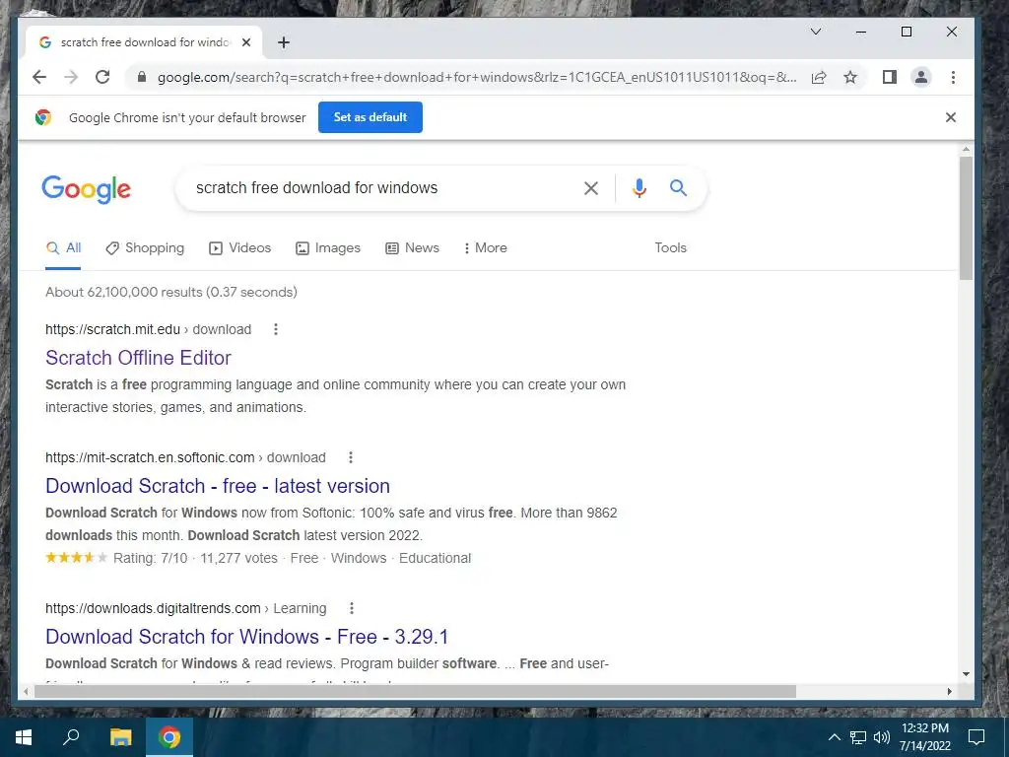Open a new tab with plus button

point(283,42)
